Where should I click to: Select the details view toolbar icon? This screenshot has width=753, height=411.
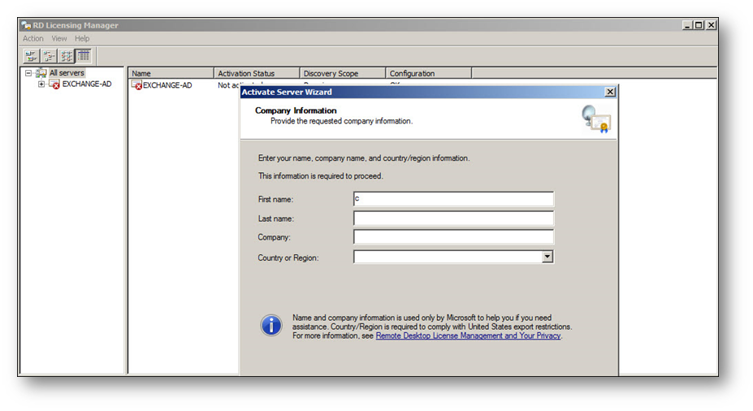click(84, 56)
